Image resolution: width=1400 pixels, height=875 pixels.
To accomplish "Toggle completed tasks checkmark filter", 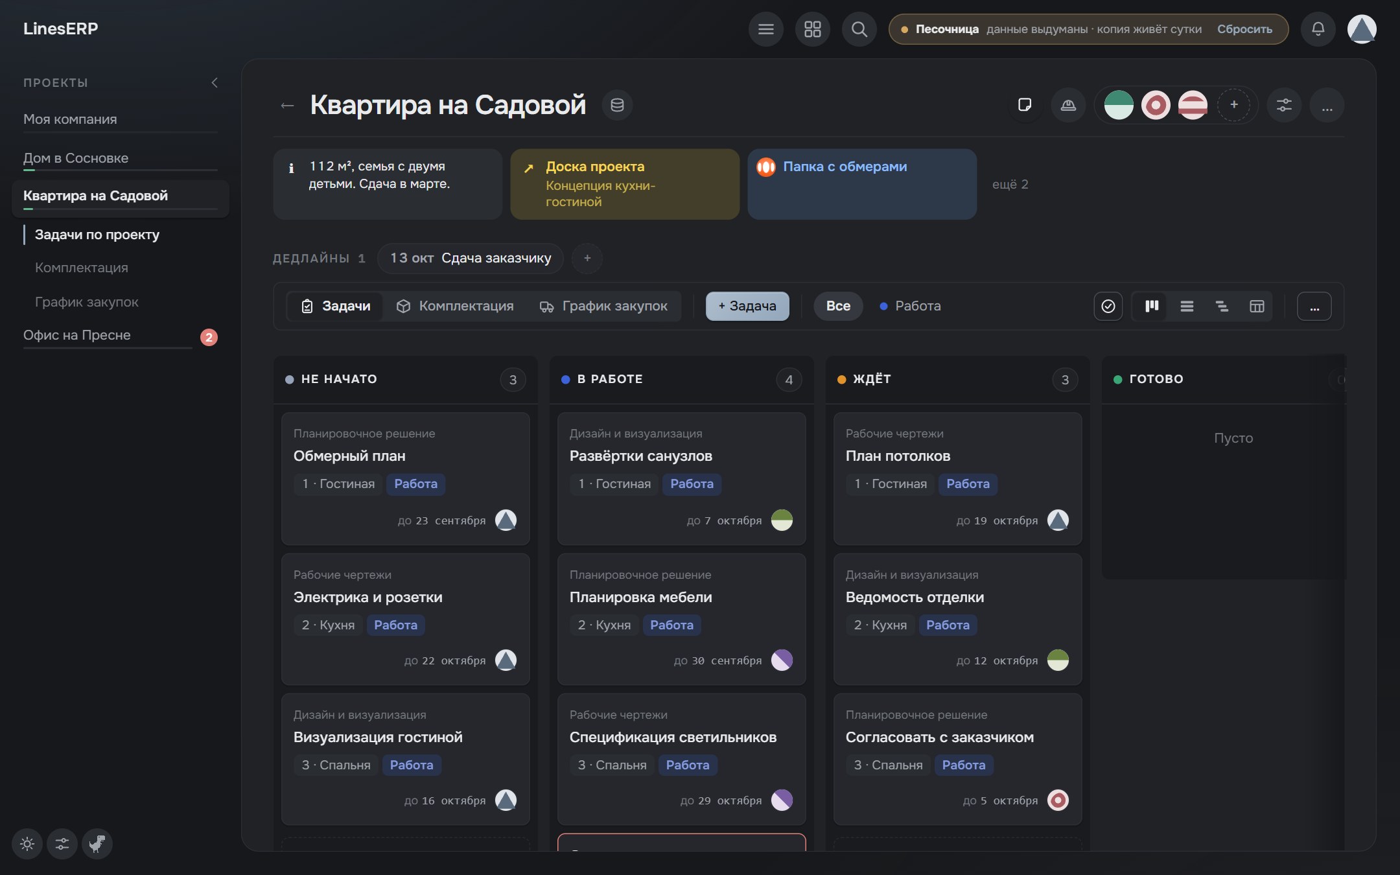I will pyautogui.click(x=1108, y=306).
